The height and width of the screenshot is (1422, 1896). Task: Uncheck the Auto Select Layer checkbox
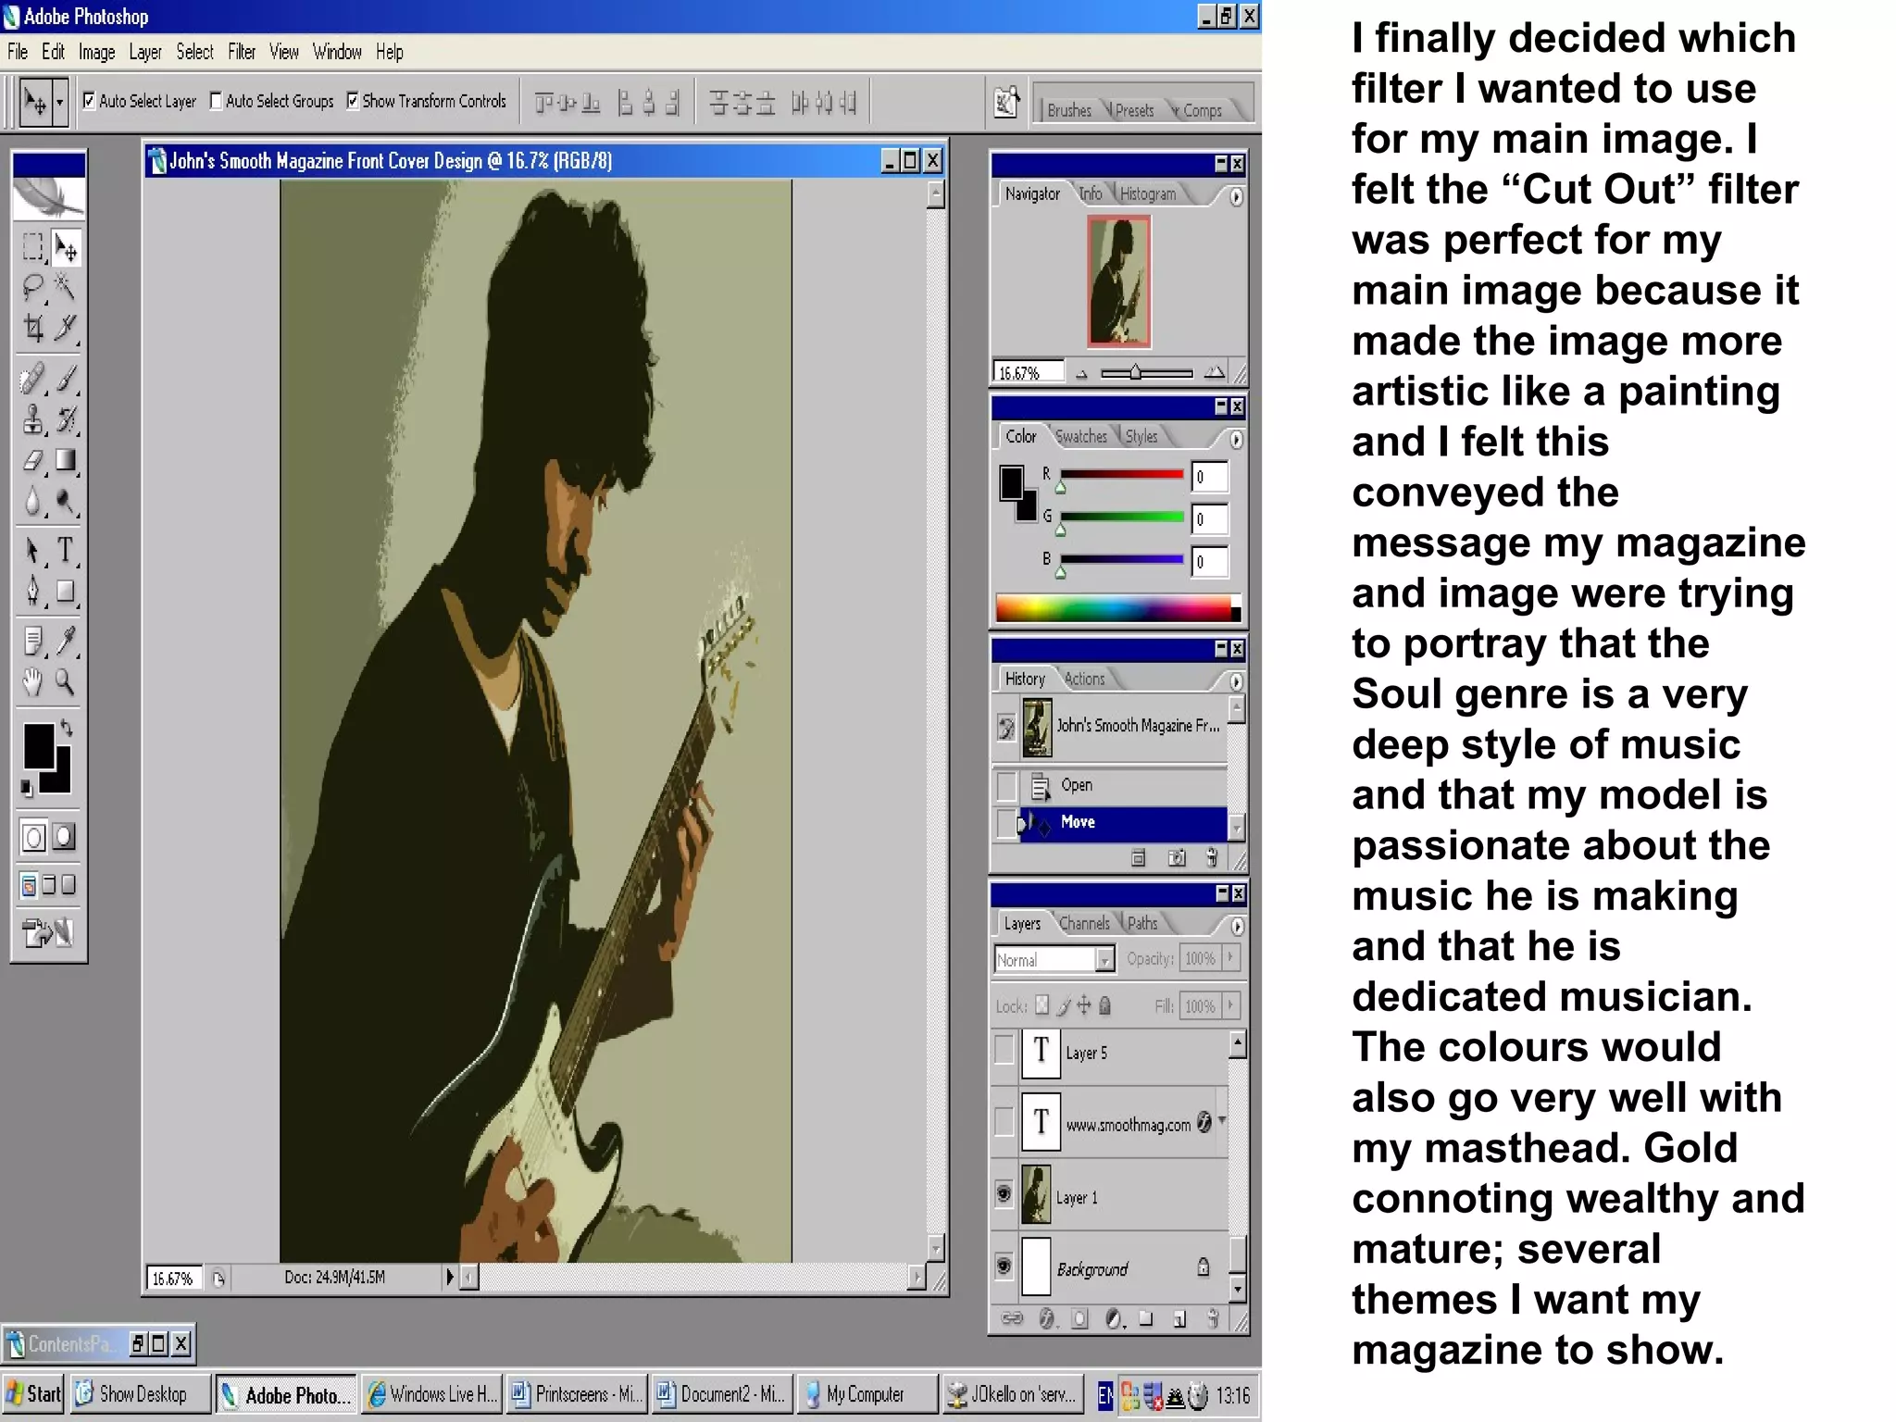[89, 101]
